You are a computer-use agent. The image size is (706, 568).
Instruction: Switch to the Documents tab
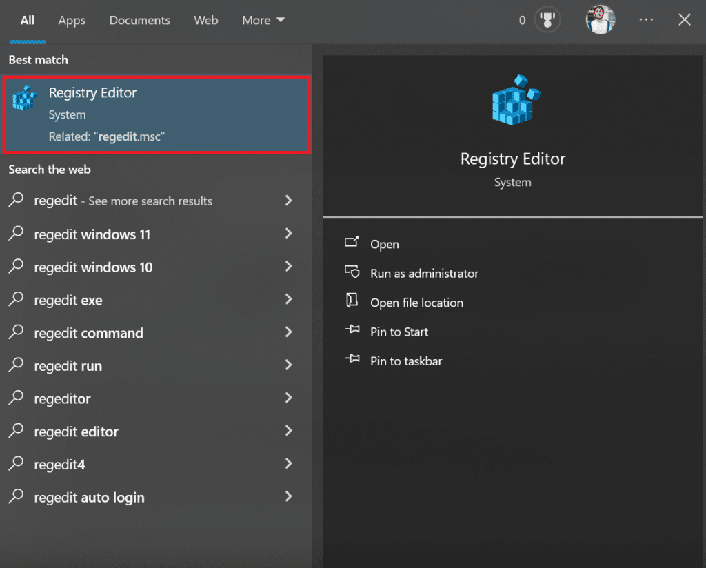coord(139,20)
